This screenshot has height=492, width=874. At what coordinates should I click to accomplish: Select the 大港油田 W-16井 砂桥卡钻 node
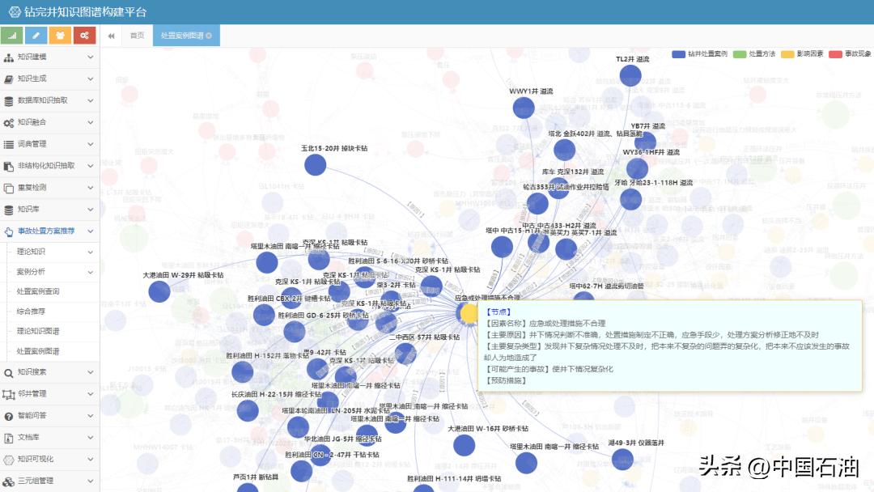tap(464, 445)
